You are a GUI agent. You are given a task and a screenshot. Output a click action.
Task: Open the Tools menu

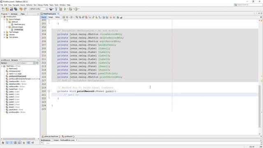[56, 5]
